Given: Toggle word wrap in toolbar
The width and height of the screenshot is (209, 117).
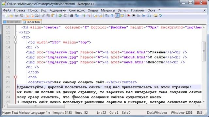Looking at the screenshot, I should tap(107, 16).
